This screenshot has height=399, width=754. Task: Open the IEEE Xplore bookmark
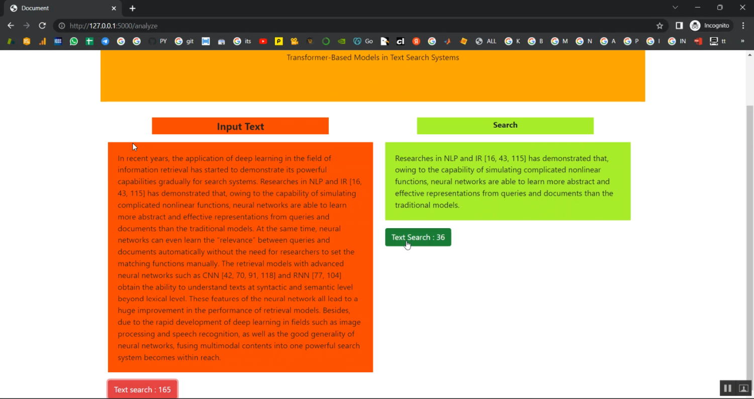click(59, 41)
